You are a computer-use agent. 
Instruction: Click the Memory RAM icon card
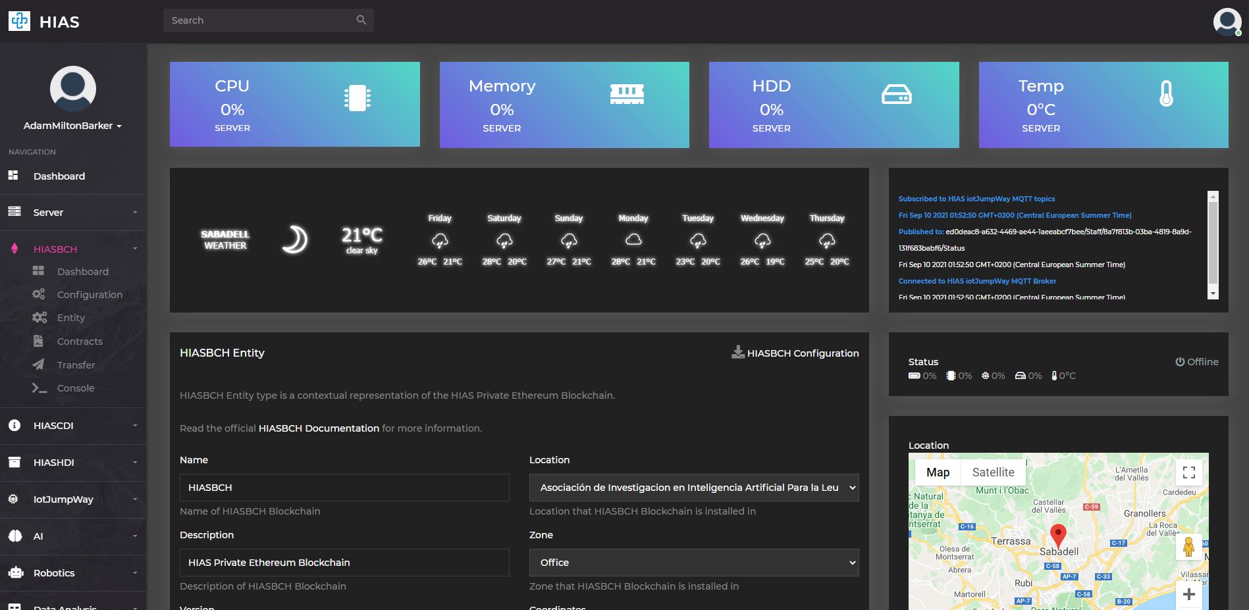click(627, 95)
